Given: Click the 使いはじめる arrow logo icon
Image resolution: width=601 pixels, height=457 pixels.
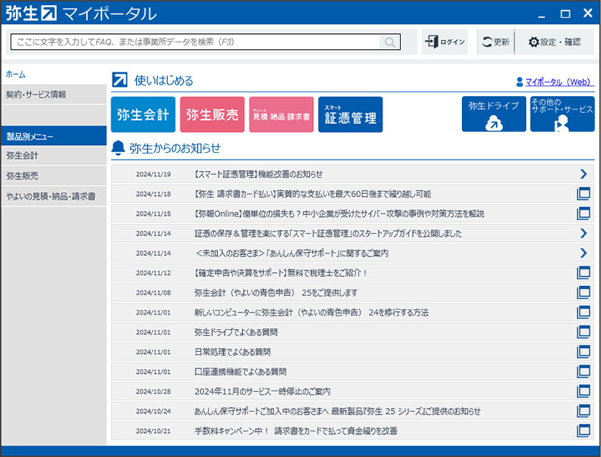Looking at the screenshot, I should (119, 79).
